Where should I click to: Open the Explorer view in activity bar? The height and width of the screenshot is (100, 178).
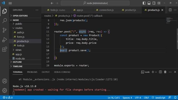[4, 11]
